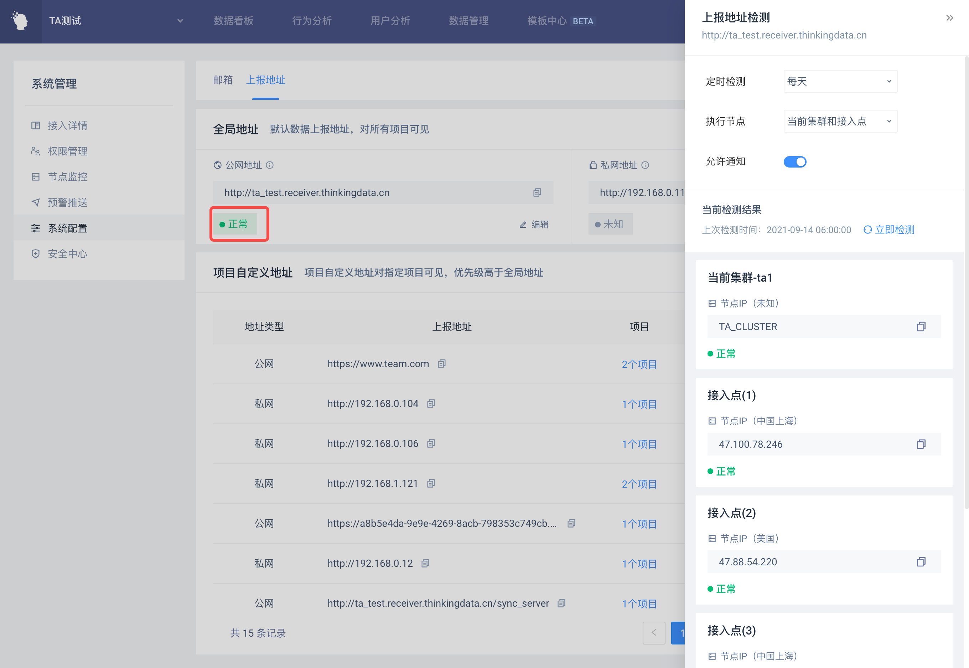Image resolution: width=969 pixels, height=668 pixels.
Task: Click the info icon beside 公网地址
Action: click(x=270, y=165)
